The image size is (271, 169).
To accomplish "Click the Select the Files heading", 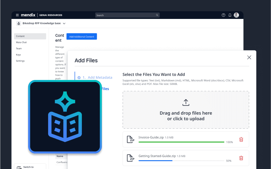I will (154, 74).
